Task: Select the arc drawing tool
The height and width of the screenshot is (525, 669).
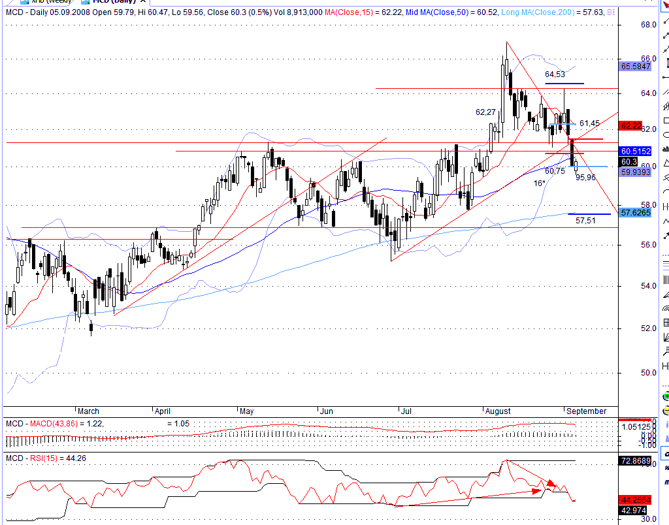Action: [666, 191]
